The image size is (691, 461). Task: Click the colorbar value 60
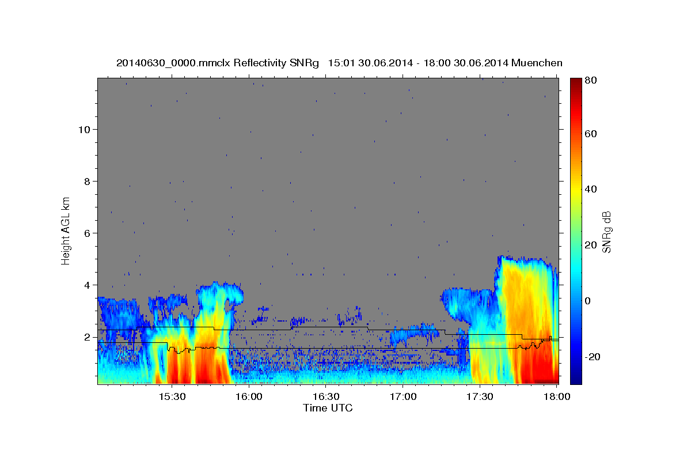pos(591,134)
